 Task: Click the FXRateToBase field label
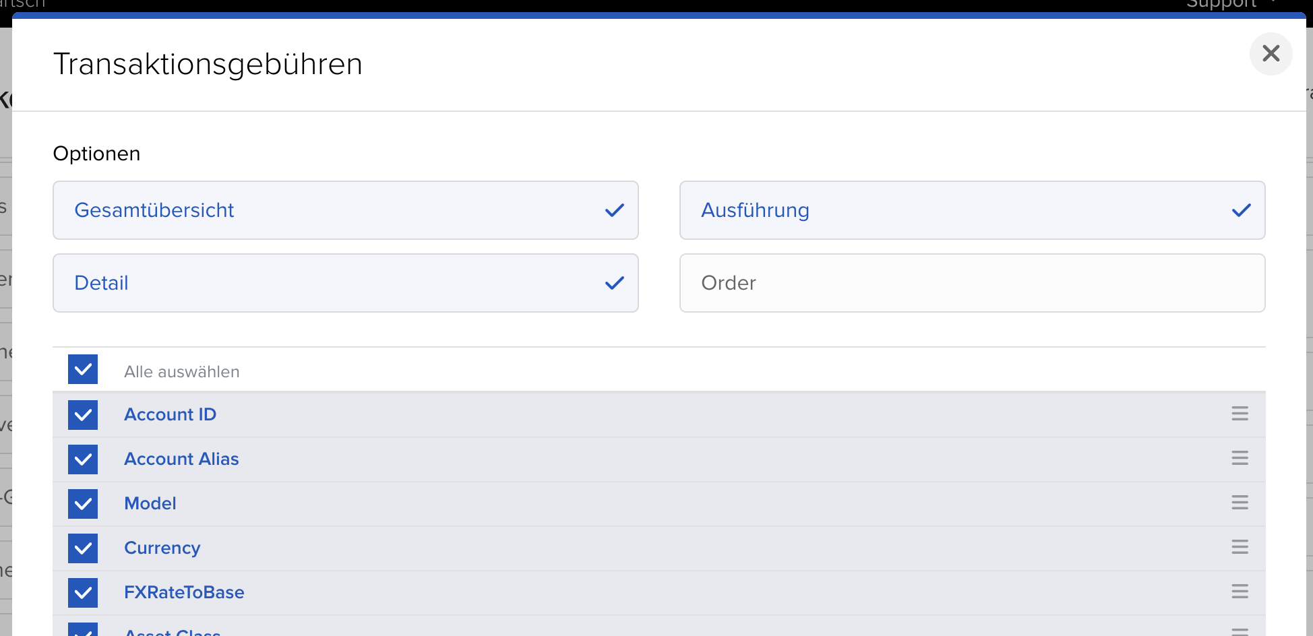[184, 593]
